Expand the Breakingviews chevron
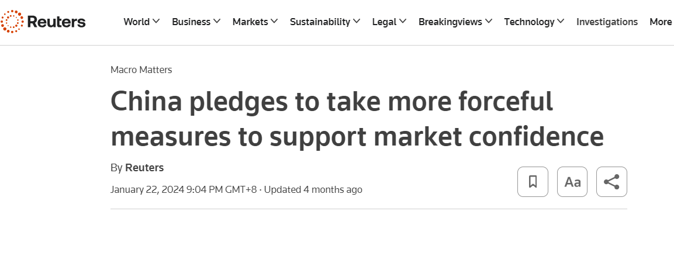 pos(489,22)
